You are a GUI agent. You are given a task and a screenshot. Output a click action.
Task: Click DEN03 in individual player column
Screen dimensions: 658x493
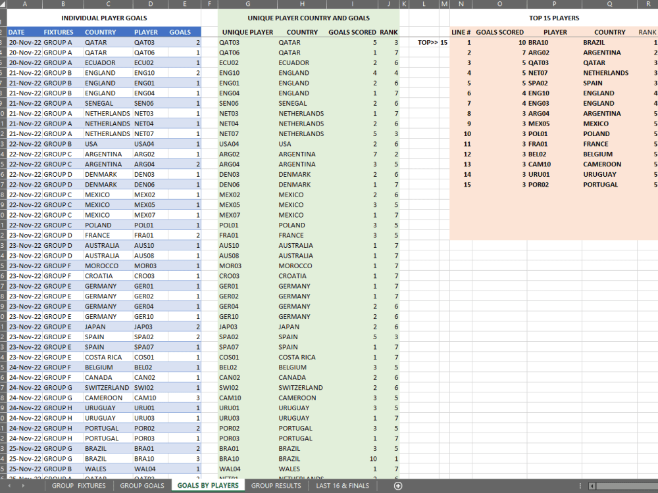[150, 174]
